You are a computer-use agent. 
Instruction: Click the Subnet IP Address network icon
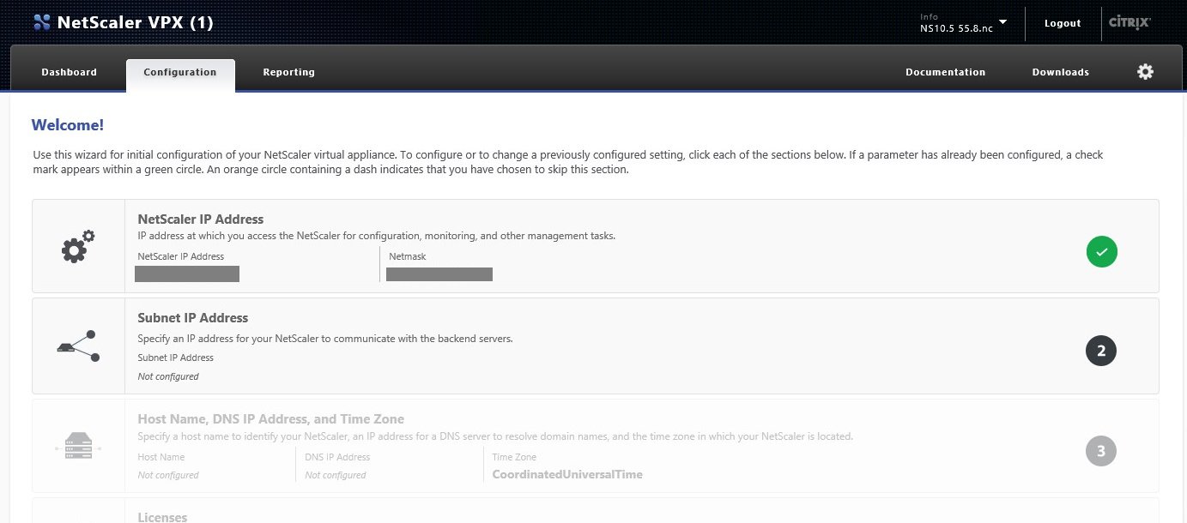pos(78,346)
